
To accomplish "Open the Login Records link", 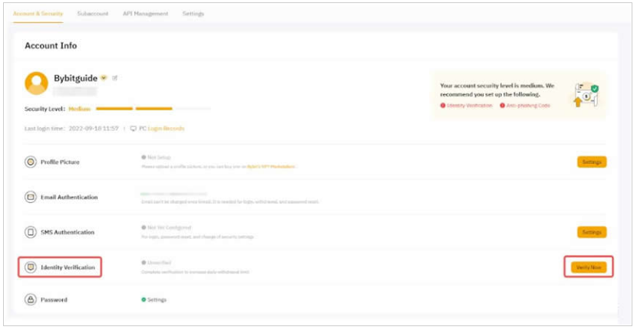I will pos(166,129).
